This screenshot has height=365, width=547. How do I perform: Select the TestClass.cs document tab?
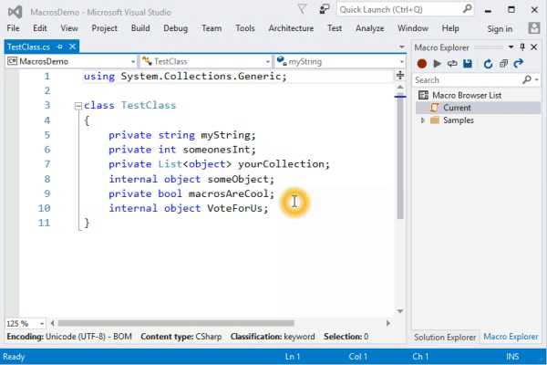pyautogui.click(x=28, y=47)
